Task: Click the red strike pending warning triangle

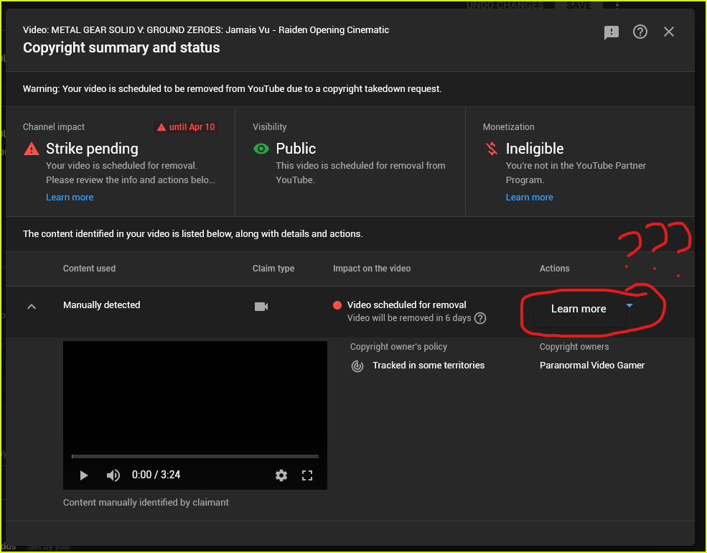Action: point(32,149)
